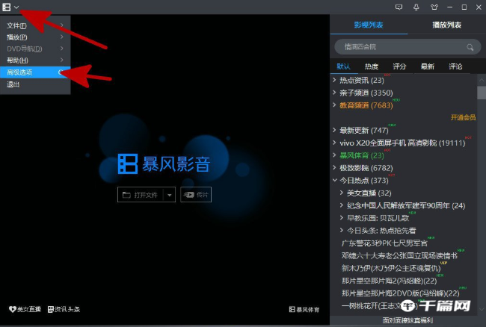Expand the 美女直播 (32) subcategory
The image size is (486, 327).
[x=341, y=193]
